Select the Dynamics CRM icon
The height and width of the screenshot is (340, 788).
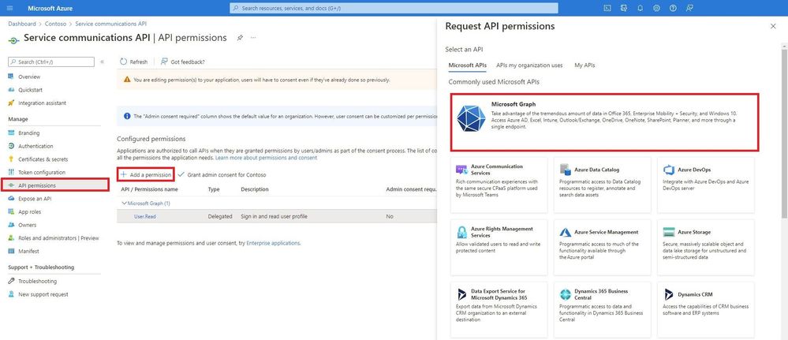[x=669, y=294]
